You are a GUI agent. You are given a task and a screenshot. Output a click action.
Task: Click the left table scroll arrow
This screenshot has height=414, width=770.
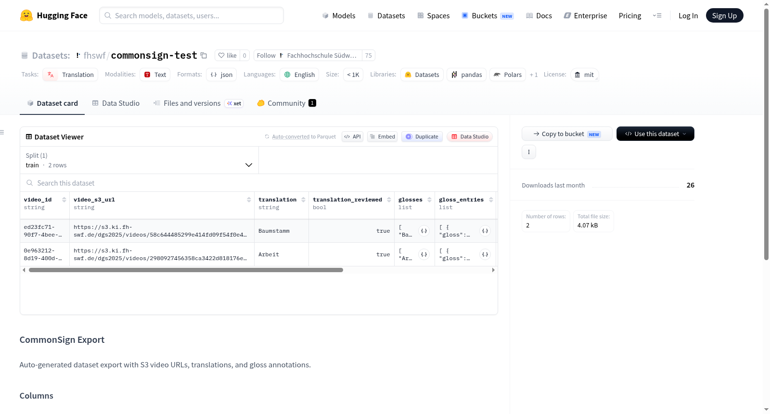coord(24,270)
